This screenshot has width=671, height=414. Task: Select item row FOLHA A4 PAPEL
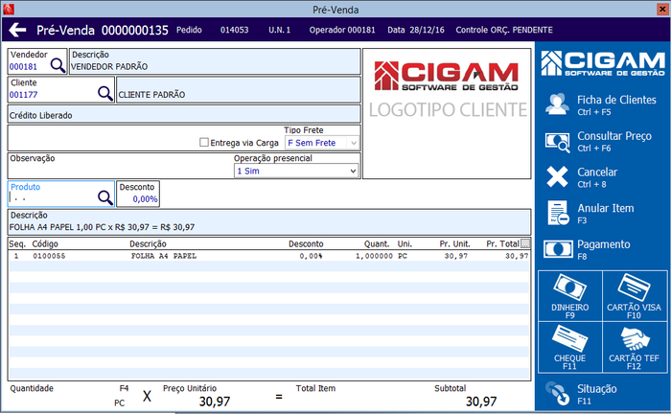(269, 256)
